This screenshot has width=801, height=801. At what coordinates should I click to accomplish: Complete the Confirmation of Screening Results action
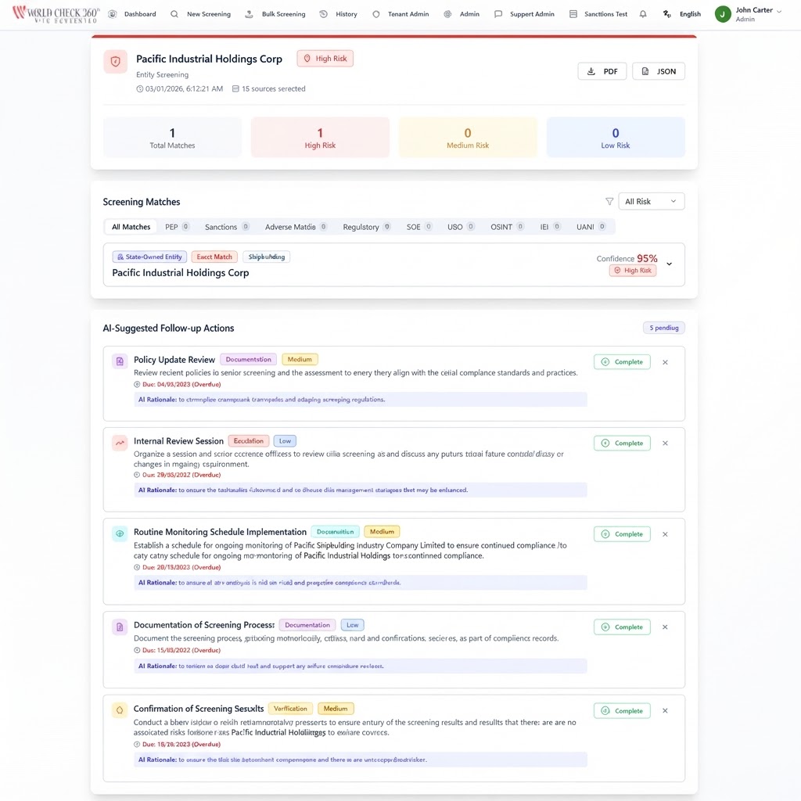pyautogui.click(x=622, y=710)
